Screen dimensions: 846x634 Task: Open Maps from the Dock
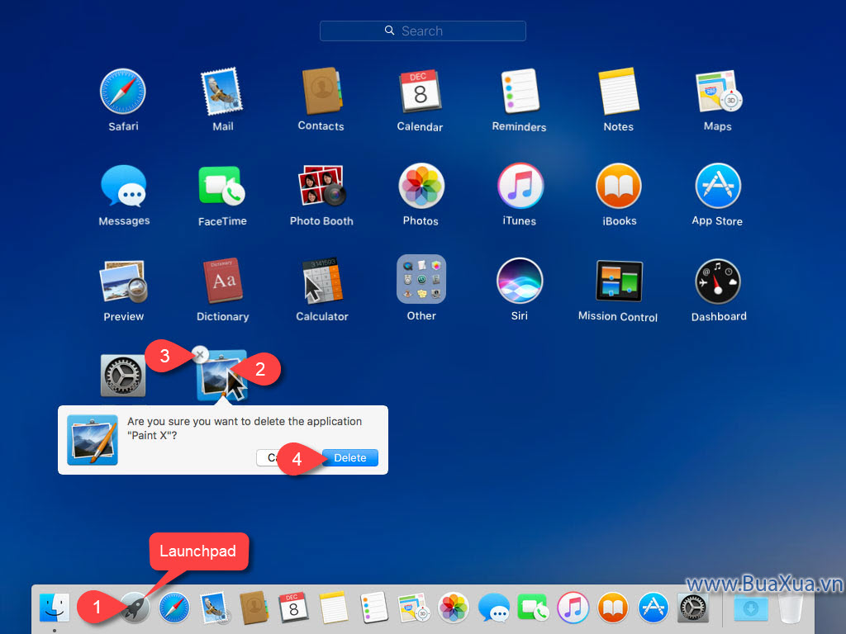click(413, 608)
